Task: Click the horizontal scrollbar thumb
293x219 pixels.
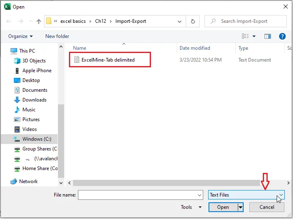Action: (x=166, y=183)
